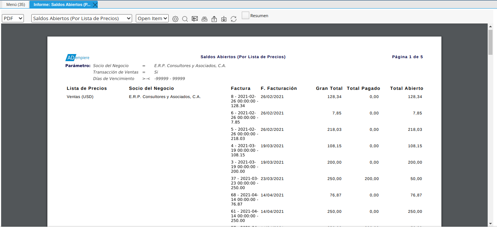Click the Página 1 de 5 label
The width and height of the screenshot is (497, 227).
tap(407, 57)
